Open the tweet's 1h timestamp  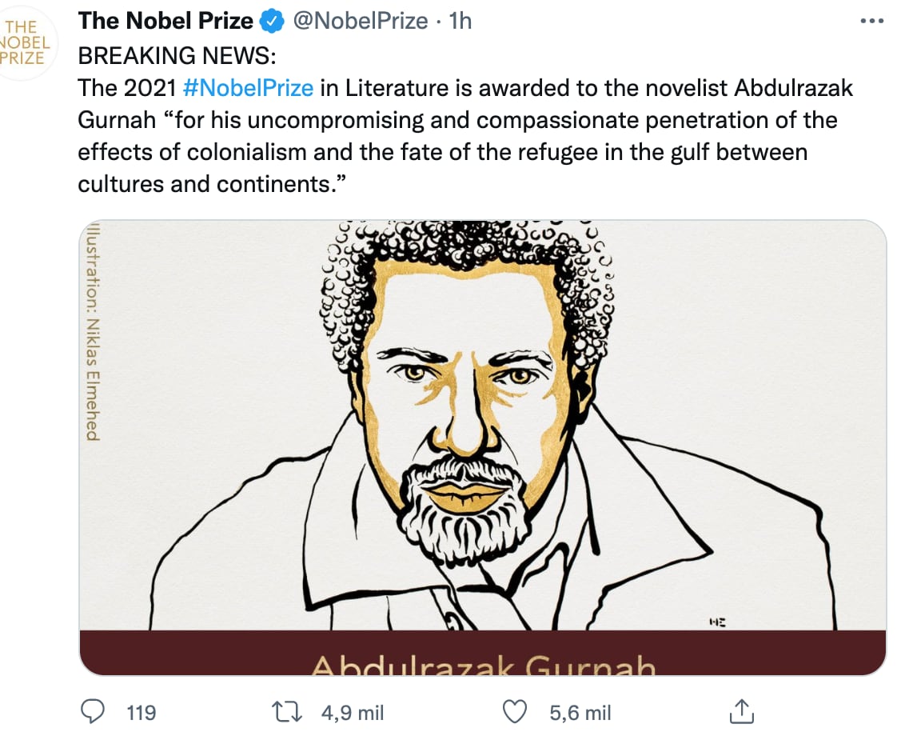click(460, 22)
